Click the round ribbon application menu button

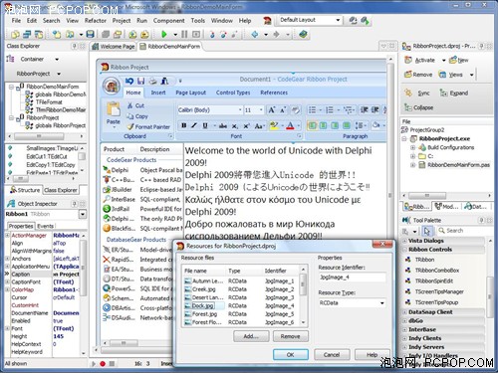tap(112, 86)
